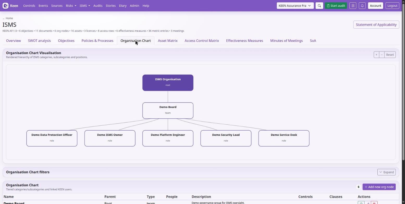Select the ISMS Organisation root node

(168, 83)
